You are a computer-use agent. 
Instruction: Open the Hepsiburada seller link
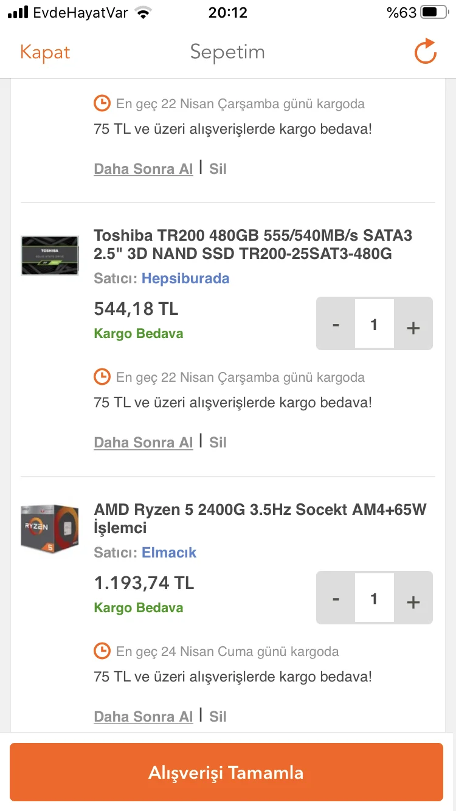click(x=185, y=279)
